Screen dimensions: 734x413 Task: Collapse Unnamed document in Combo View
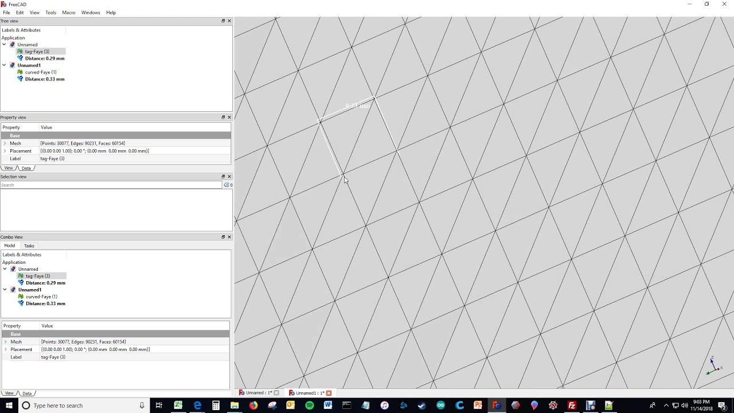click(x=5, y=269)
